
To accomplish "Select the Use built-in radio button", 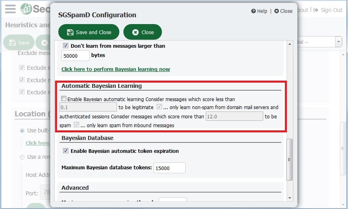I will (22, 131).
